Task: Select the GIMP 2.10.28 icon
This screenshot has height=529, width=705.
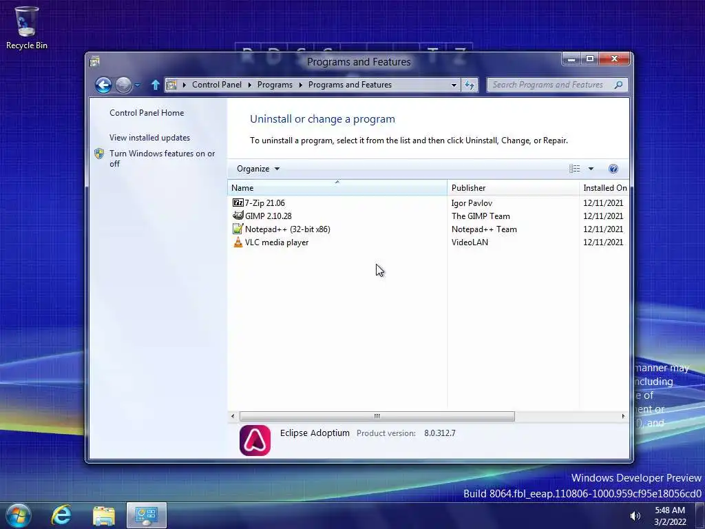Action: 238,216
